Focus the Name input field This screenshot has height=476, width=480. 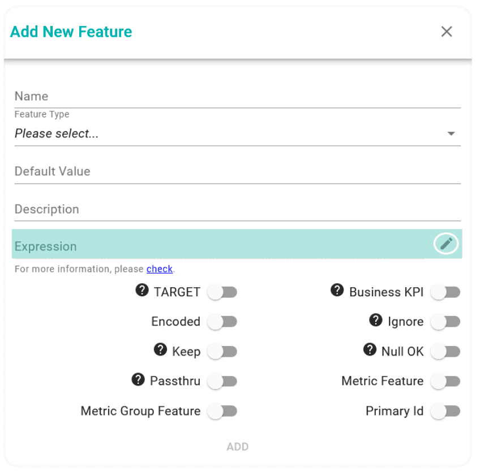click(x=238, y=97)
